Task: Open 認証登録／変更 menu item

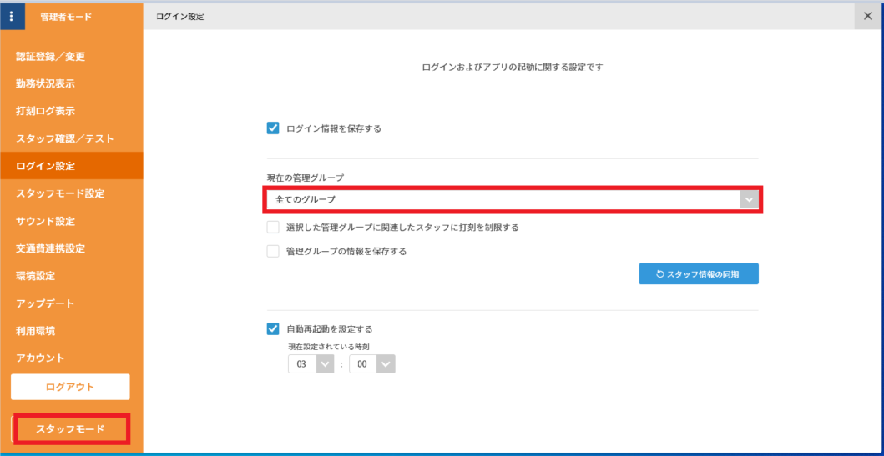Action: pos(50,57)
